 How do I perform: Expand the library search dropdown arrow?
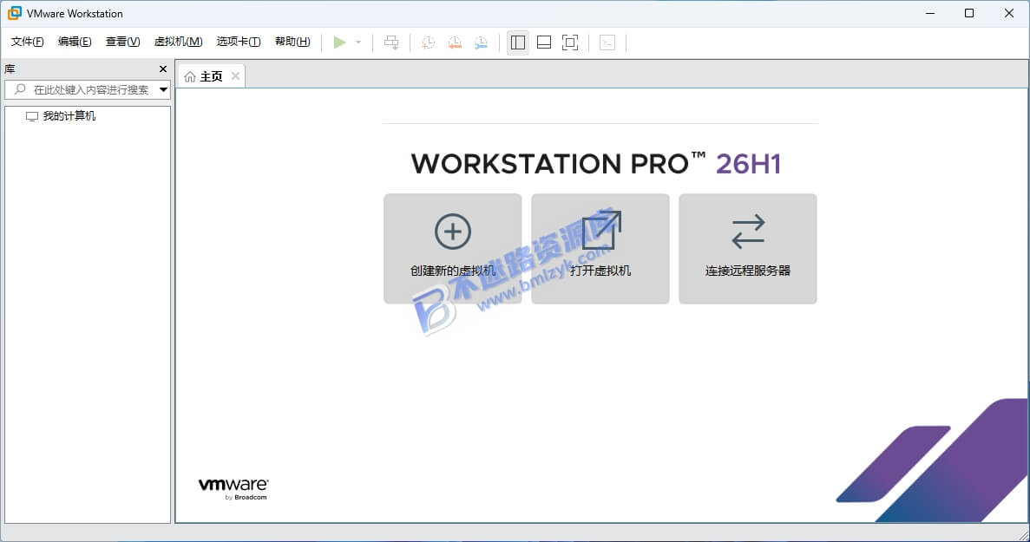[163, 90]
